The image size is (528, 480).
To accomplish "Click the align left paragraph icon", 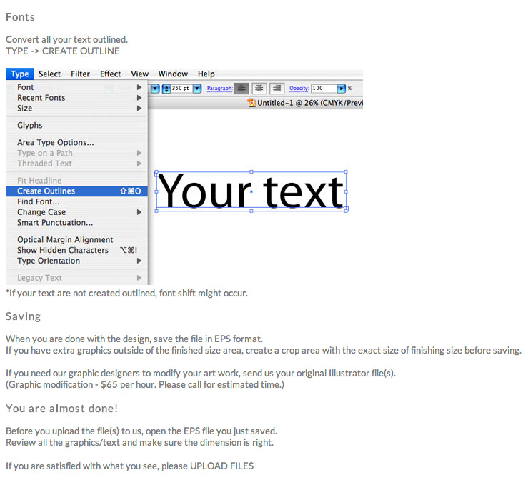I will coord(241,89).
